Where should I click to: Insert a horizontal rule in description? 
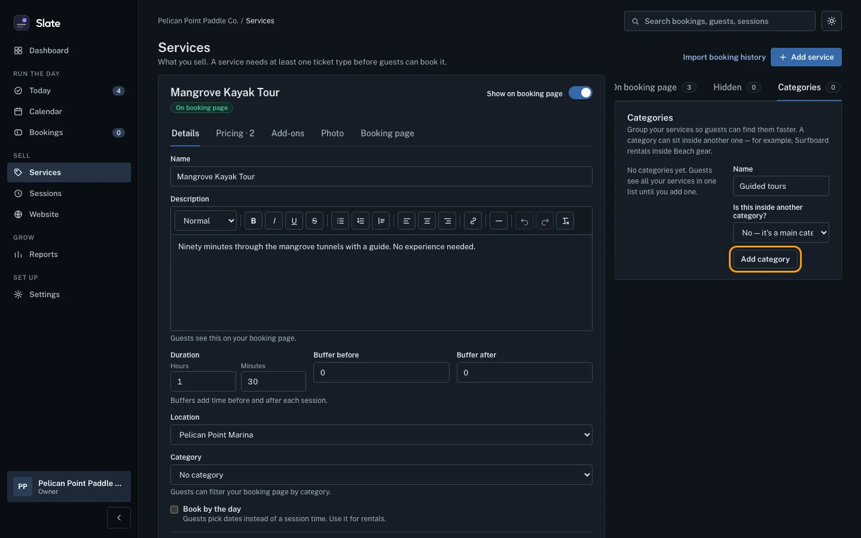coord(499,221)
